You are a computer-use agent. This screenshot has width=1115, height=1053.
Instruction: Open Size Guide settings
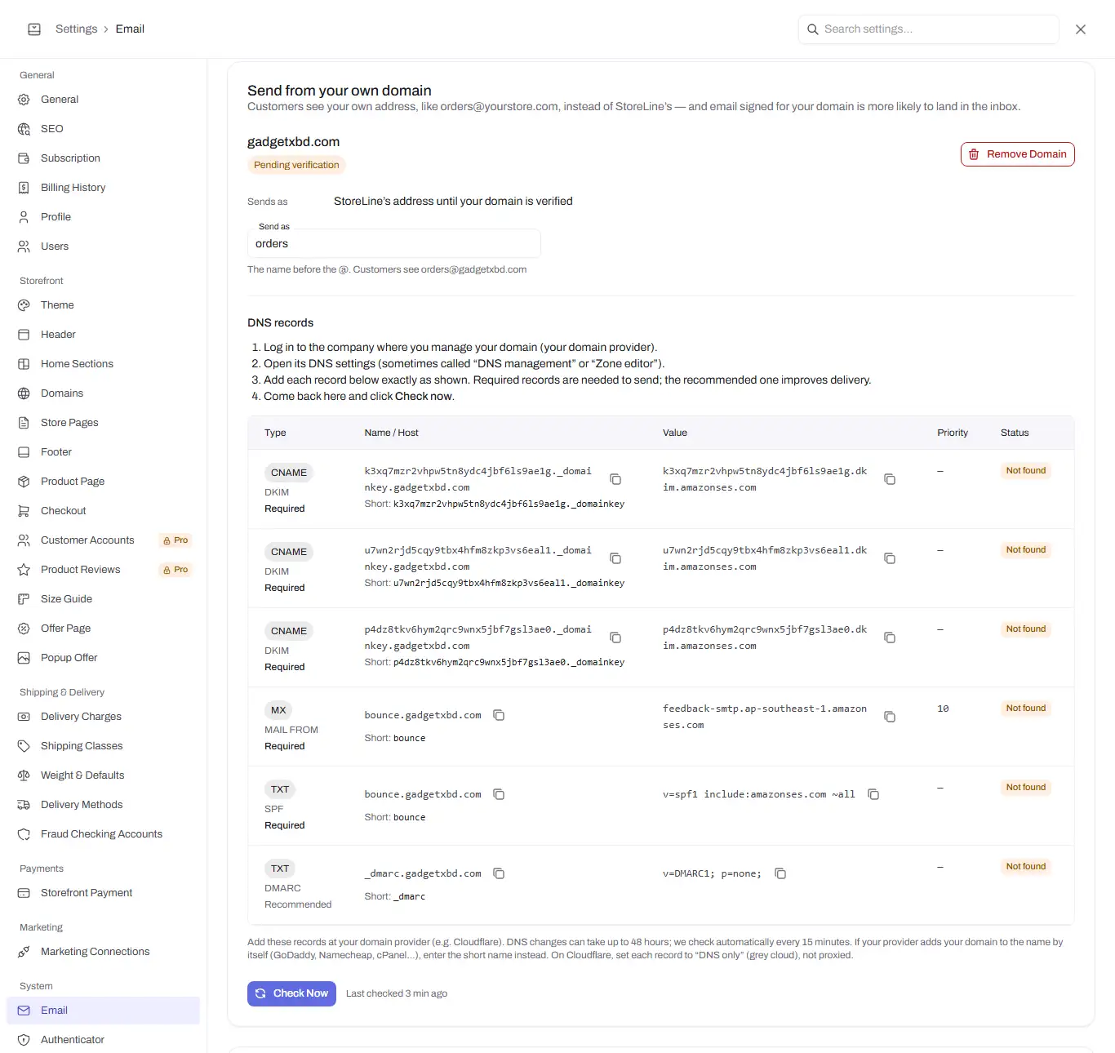(x=103, y=599)
